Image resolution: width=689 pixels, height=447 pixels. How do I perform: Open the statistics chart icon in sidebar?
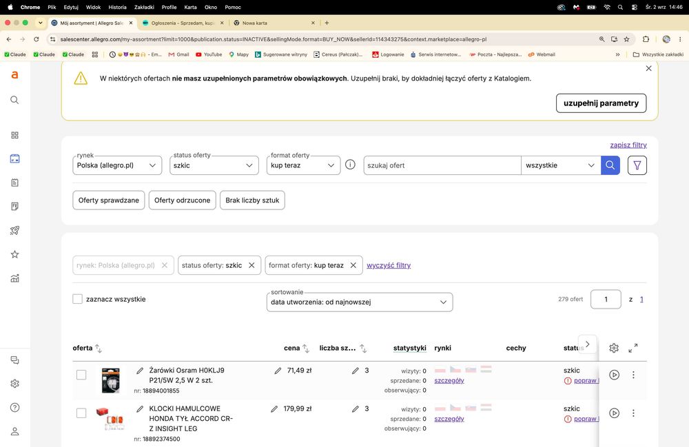pos(14,278)
